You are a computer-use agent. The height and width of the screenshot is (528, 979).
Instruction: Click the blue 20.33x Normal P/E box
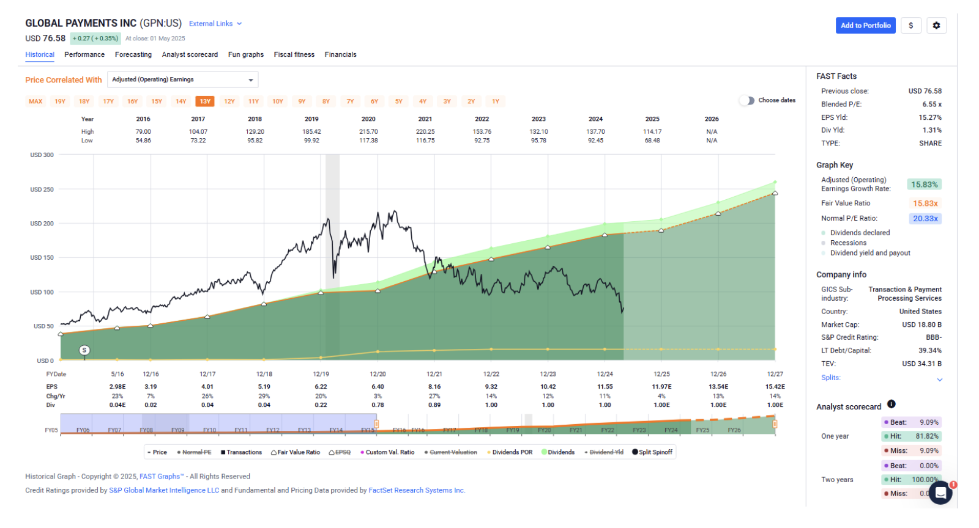coord(925,219)
